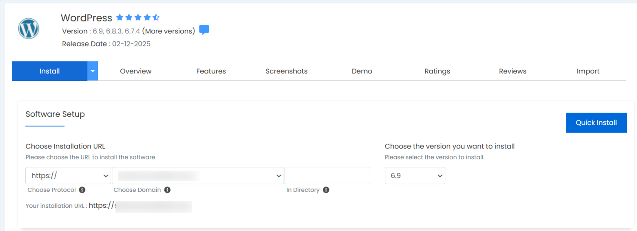637x231 pixels.
Task: Click the star rating next to WordPress
Action: point(138,18)
